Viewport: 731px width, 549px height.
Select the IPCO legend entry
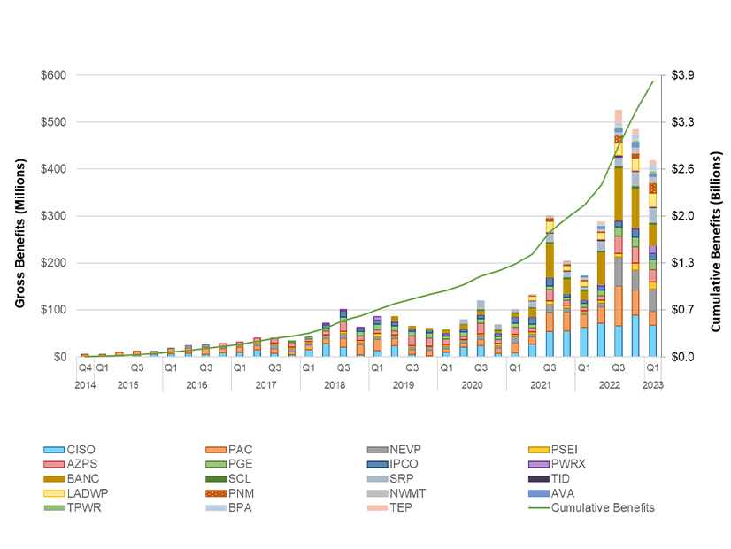[x=404, y=464]
